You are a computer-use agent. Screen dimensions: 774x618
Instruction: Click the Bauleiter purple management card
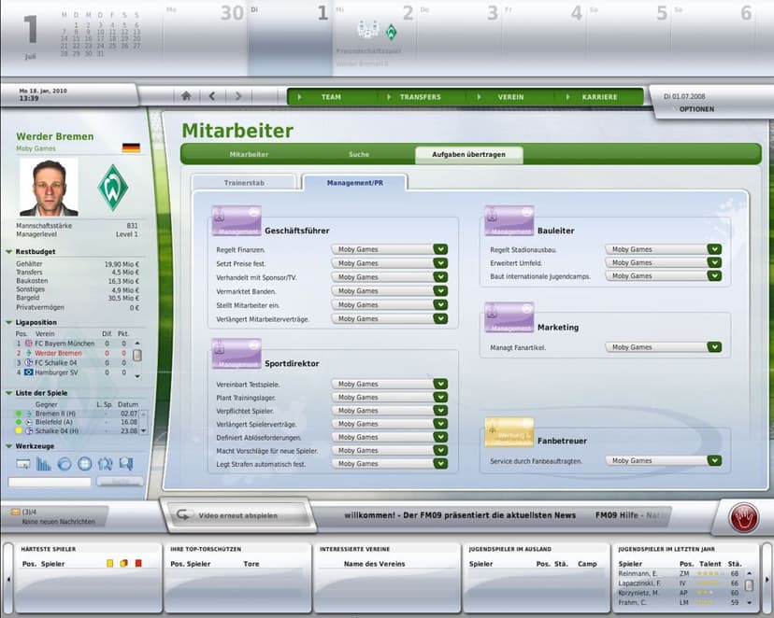tap(509, 221)
